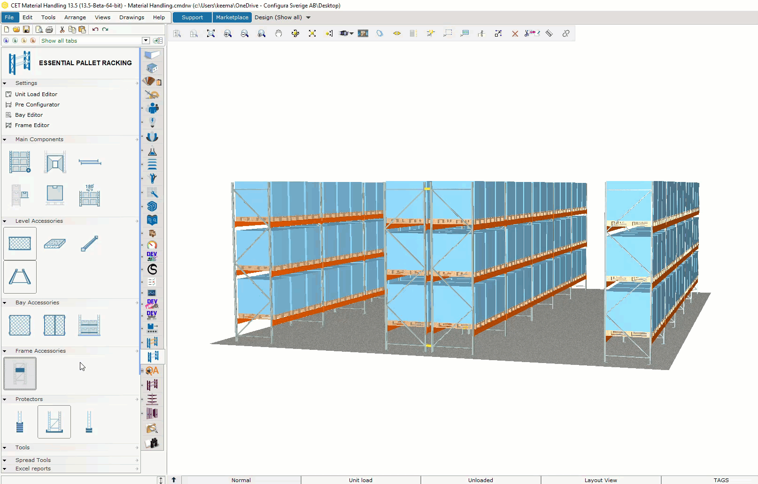Image resolution: width=758 pixels, height=484 pixels.
Task: Open the Edit menu
Action: pyautogui.click(x=28, y=17)
